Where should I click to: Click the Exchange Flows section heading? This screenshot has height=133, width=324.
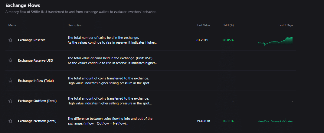point(23,5)
